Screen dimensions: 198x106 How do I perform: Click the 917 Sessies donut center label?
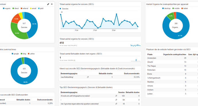[24, 25]
